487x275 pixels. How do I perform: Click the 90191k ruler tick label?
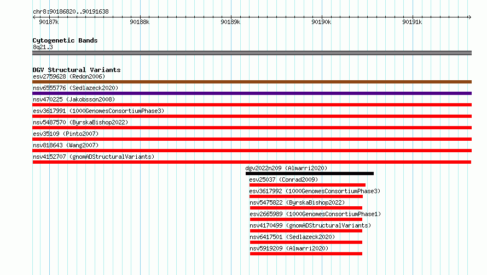(412, 22)
